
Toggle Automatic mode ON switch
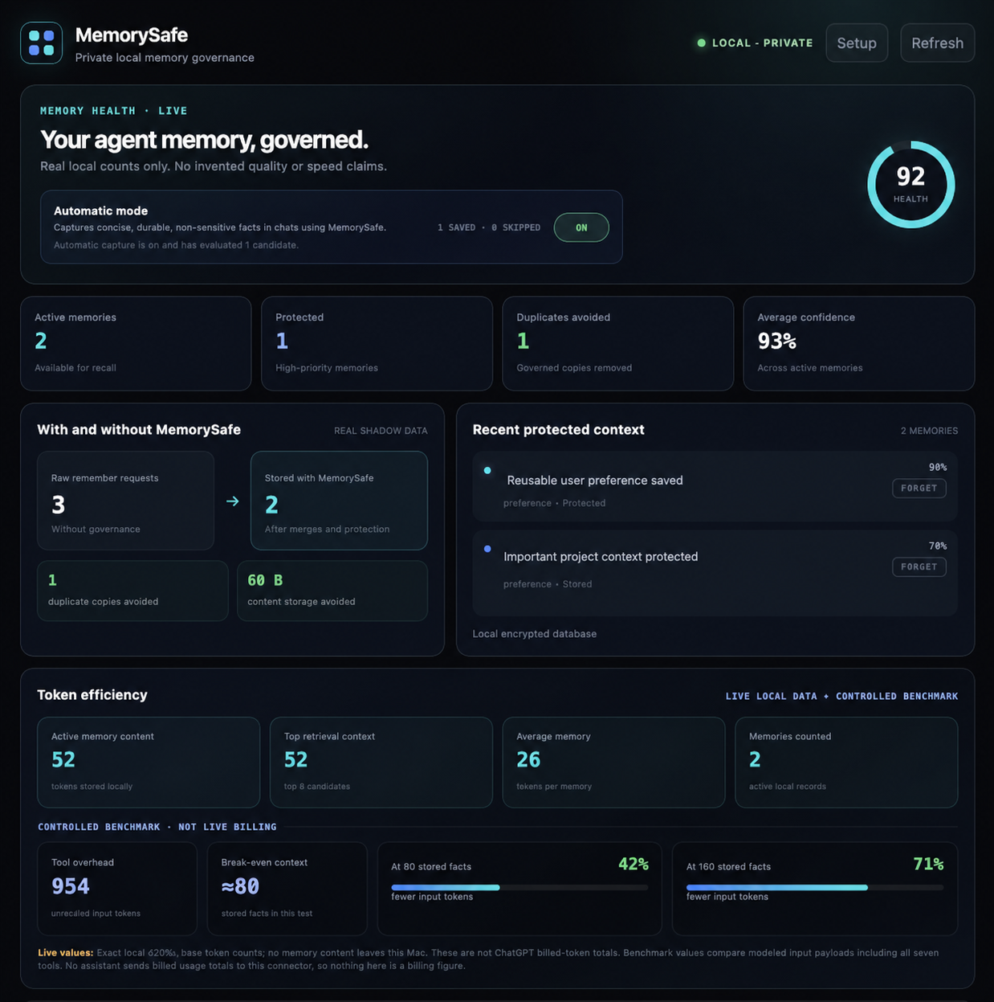tap(581, 227)
